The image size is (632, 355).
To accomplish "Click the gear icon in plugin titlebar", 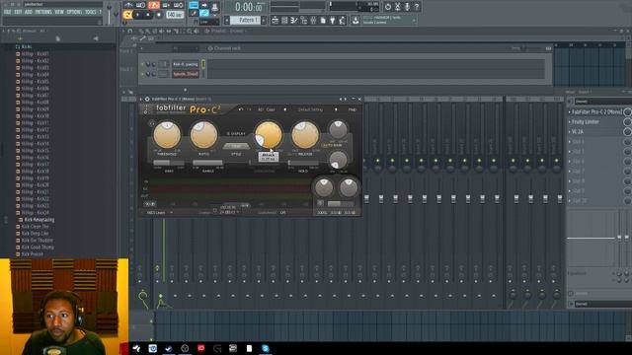I will tap(147, 99).
